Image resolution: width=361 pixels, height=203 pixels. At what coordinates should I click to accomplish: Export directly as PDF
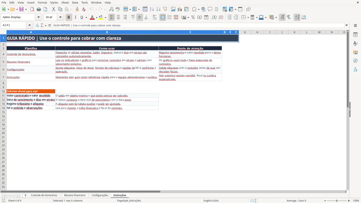pos(32,9)
